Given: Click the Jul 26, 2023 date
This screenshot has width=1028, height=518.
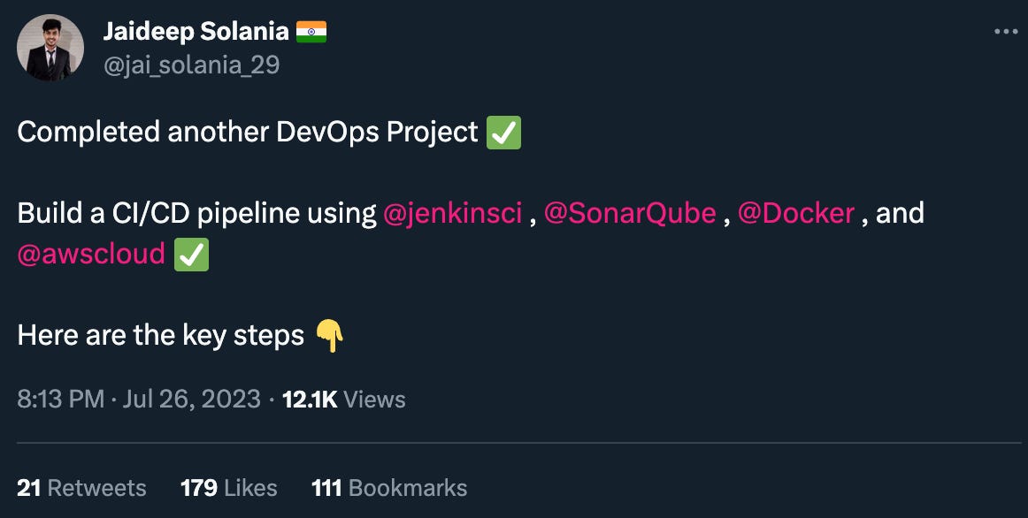Looking at the screenshot, I should [x=192, y=400].
